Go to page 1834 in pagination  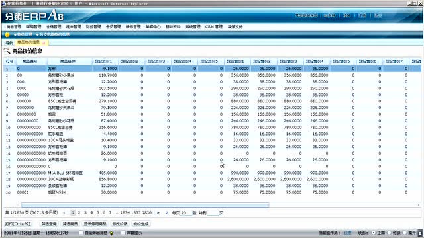125,213
